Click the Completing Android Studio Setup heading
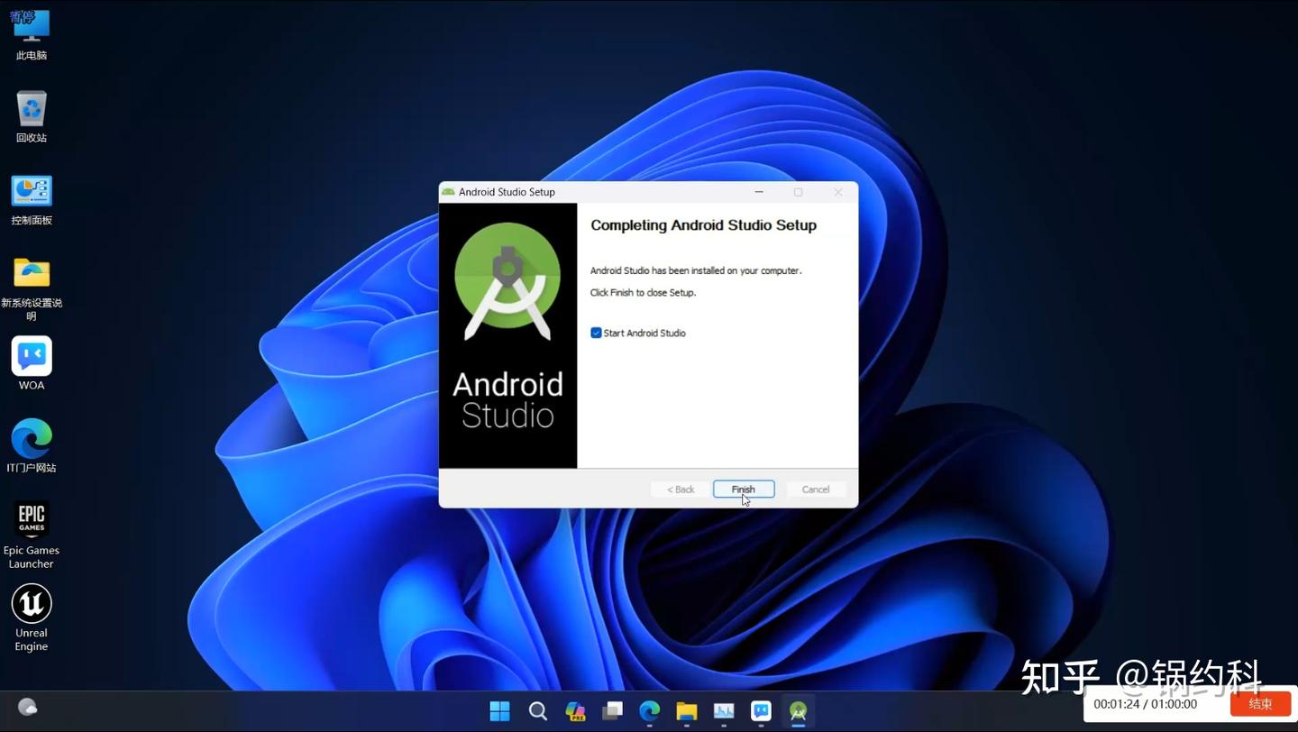Image resolution: width=1298 pixels, height=732 pixels. point(703,225)
